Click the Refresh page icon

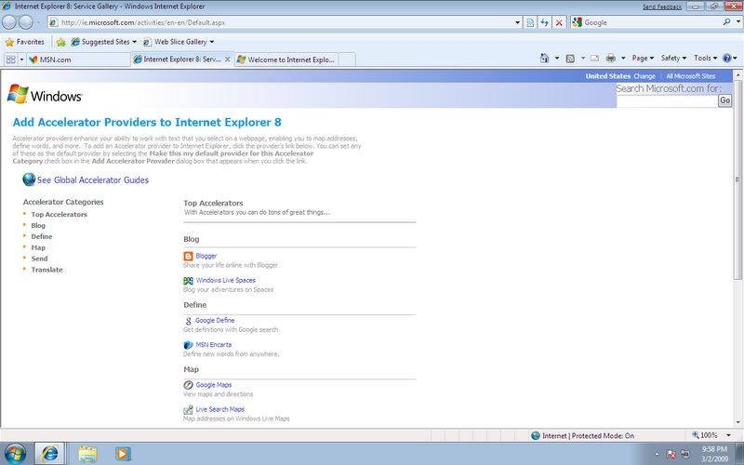click(x=544, y=22)
